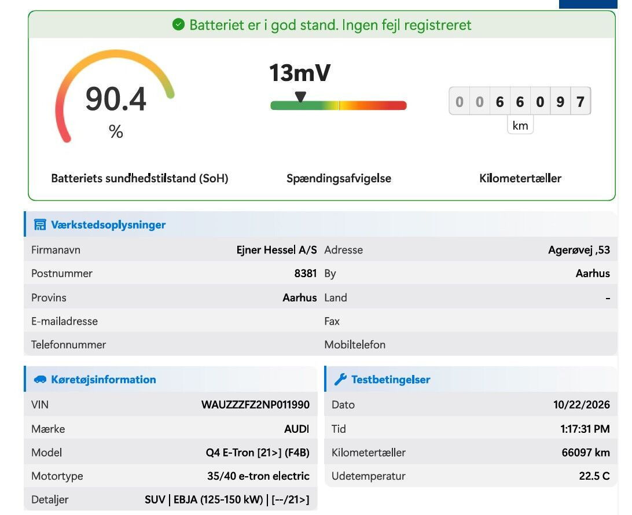Click the Kilometertæller caption under the odometer
Screen dimensions: 632x515
click(x=520, y=178)
